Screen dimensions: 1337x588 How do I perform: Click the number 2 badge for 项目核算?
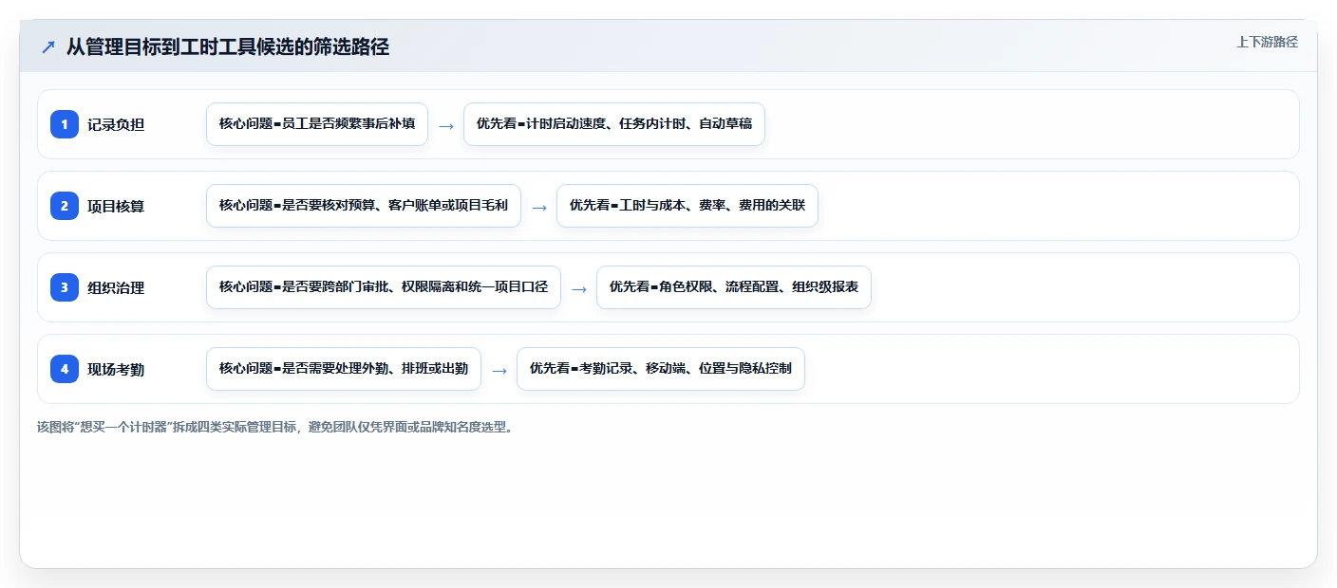coord(65,206)
